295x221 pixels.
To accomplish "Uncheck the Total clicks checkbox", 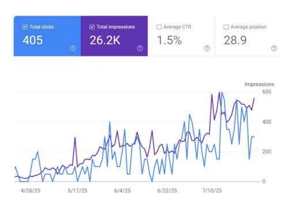I will pos(25,27).
